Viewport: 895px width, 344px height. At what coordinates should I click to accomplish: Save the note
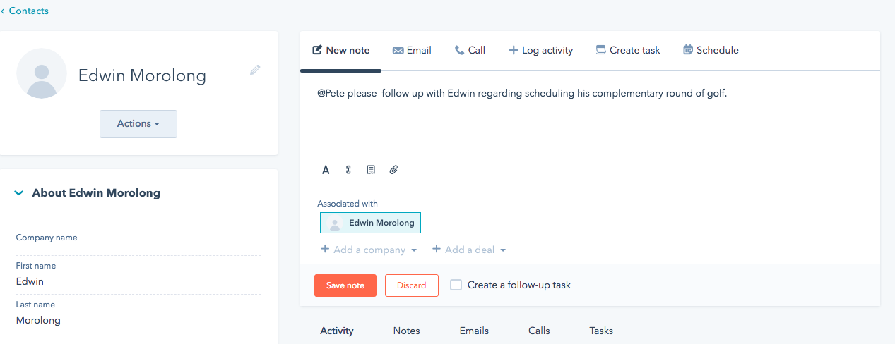345,285
